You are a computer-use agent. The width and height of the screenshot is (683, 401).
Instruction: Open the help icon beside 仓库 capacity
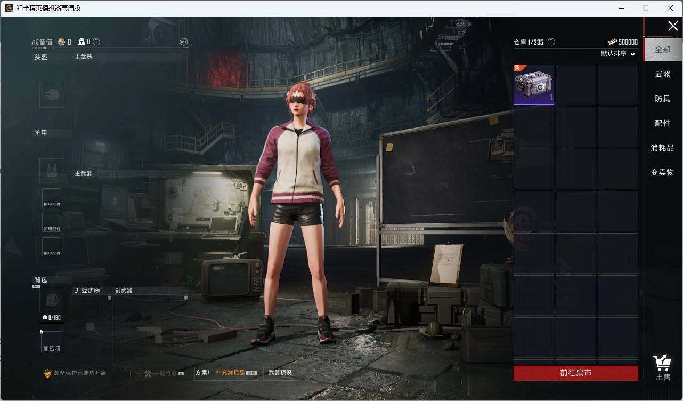[551, 42]
